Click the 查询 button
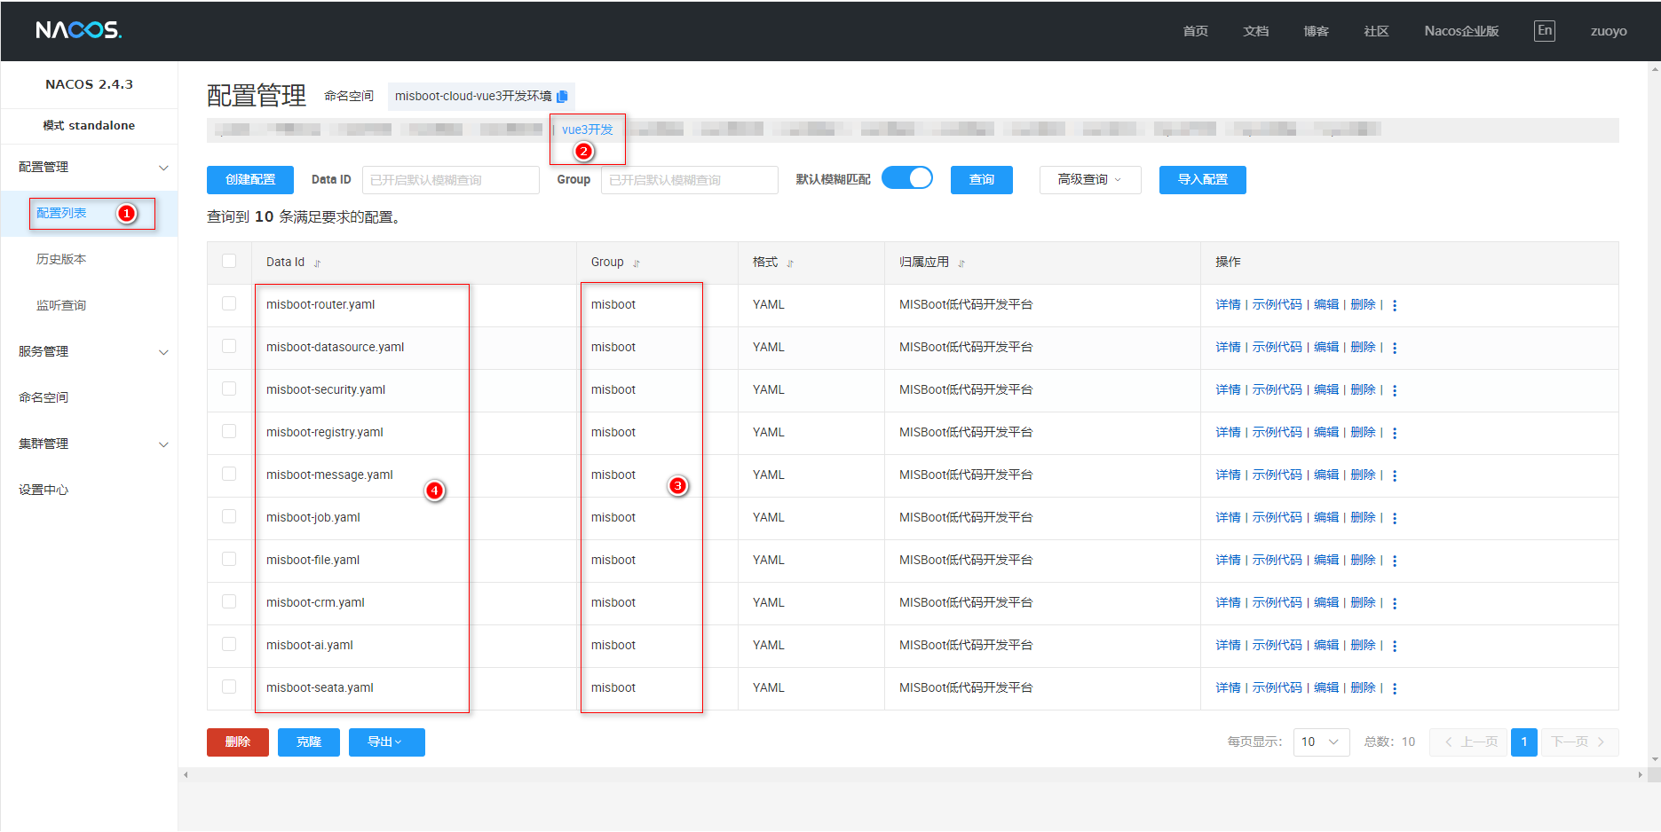This screenshot has width=1661, height=832. [982, 180]
